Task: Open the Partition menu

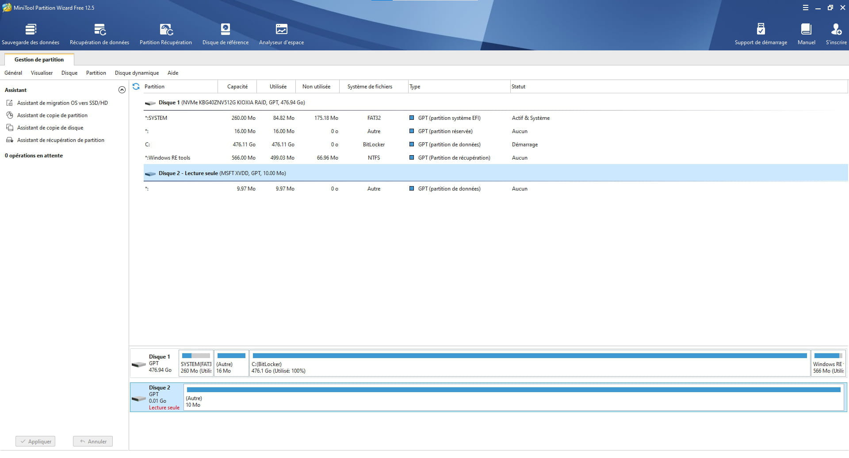Action: click(96, 73)
